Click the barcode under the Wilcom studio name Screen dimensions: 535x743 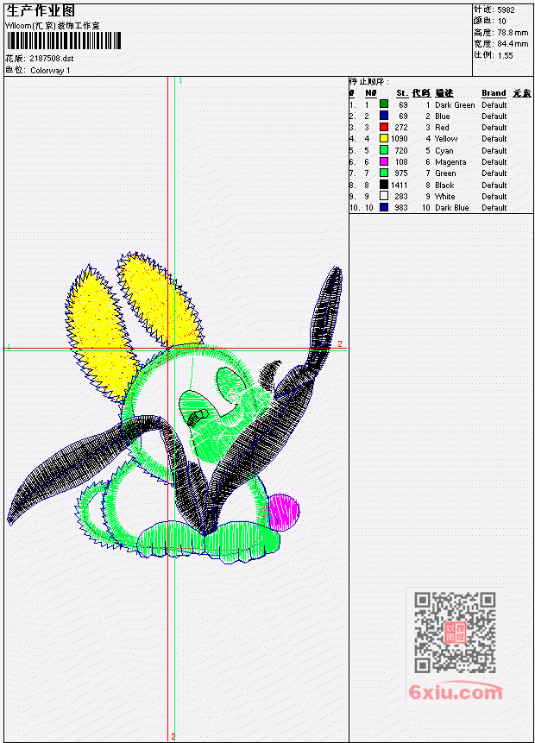pos(64,41)
